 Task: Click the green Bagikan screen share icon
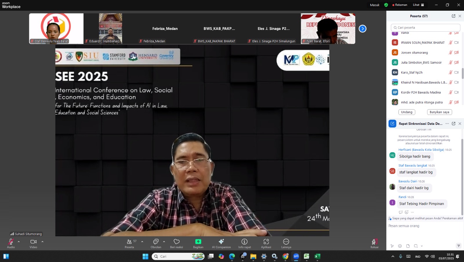198,241
